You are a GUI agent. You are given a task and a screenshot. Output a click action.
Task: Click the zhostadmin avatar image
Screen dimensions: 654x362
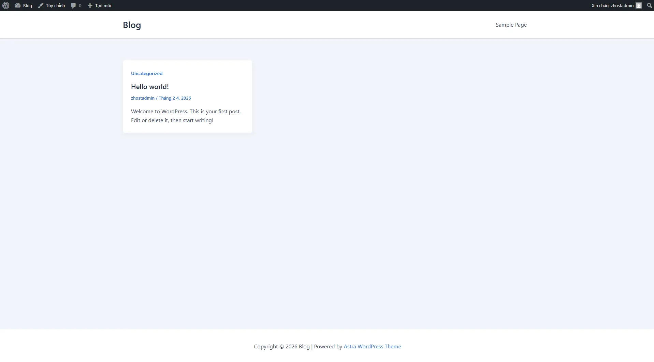pos(639,5)
